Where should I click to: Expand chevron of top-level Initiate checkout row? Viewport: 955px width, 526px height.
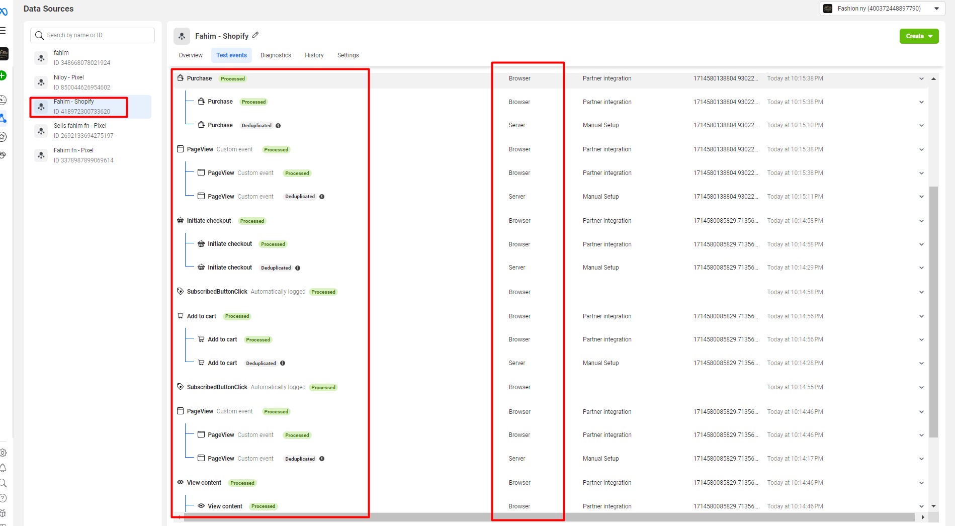point(921,221)
